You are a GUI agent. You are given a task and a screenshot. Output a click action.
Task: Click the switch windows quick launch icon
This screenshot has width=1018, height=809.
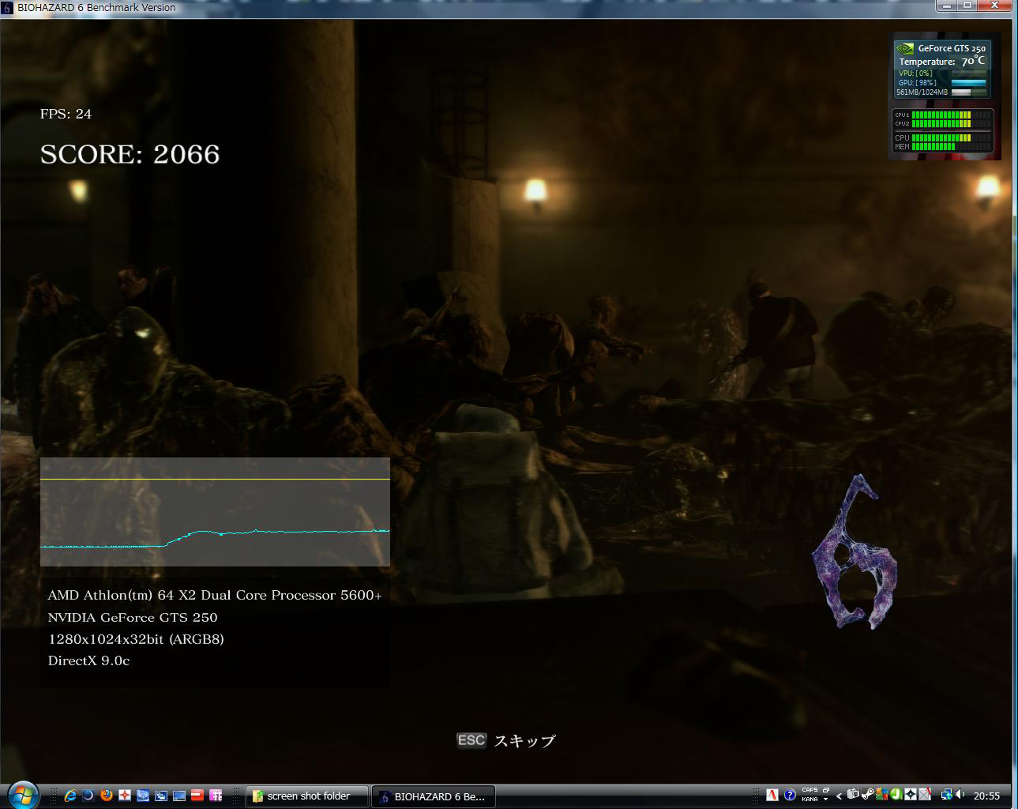coord(161,796)
